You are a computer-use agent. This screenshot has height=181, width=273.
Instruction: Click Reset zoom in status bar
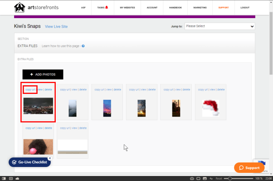point(219,178)
